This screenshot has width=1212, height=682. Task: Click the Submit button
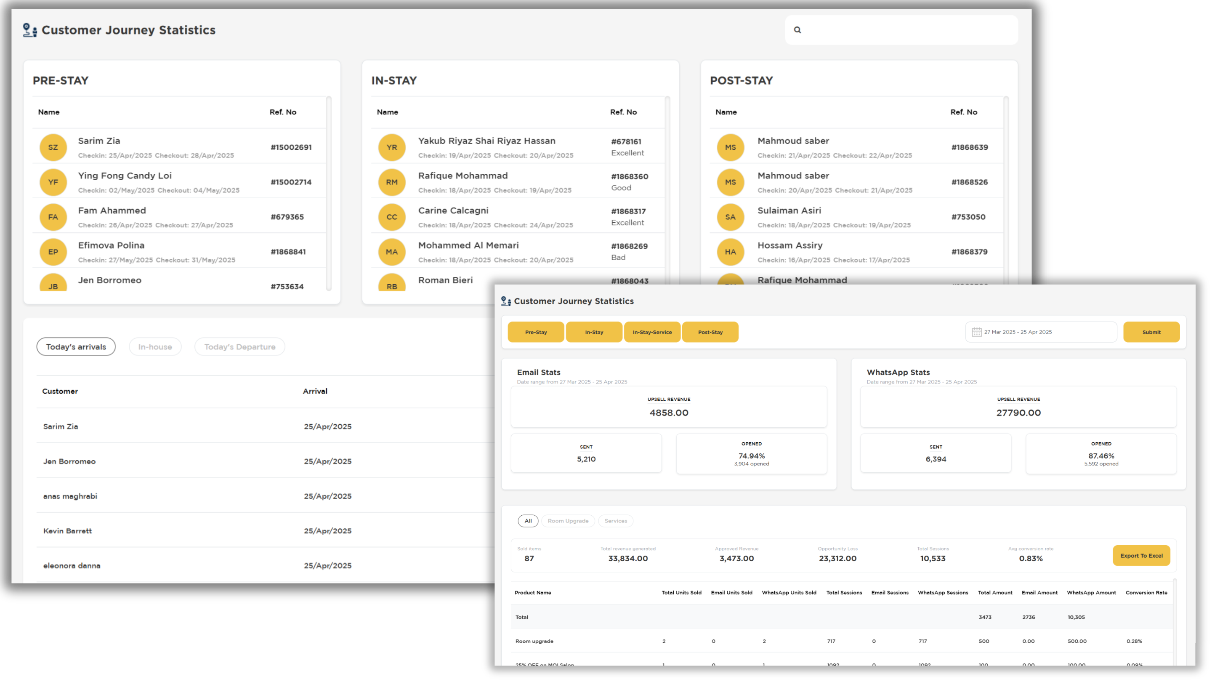coord(1151,332)
